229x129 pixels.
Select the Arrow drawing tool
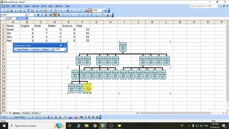click(x=33, y=117)
